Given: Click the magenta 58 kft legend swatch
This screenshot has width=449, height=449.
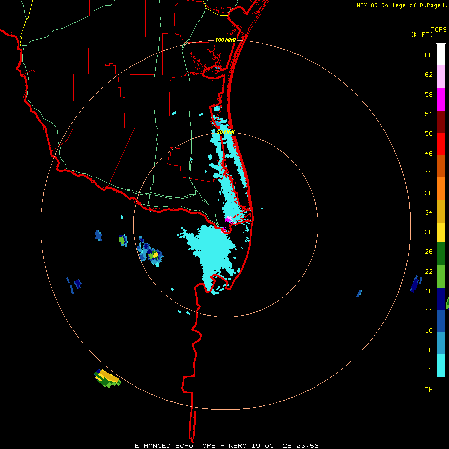Looking at the screenshot, I should coord(441,99).
